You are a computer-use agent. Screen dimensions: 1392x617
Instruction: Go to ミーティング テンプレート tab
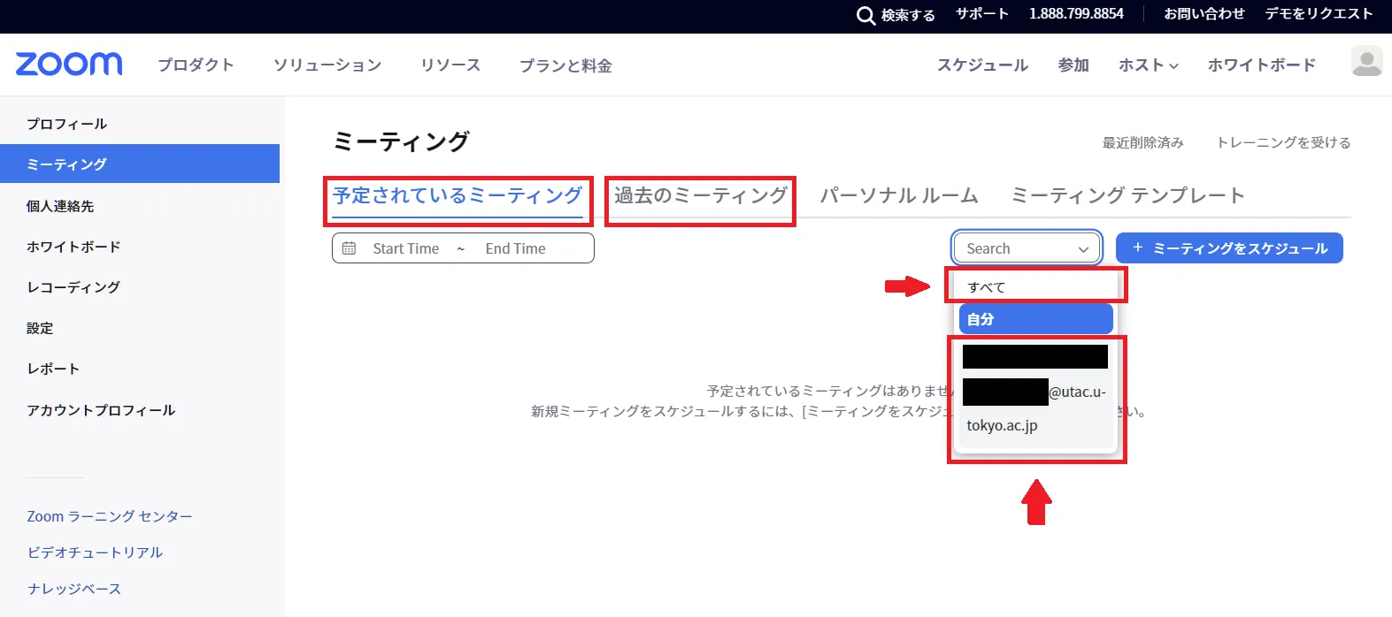point(1127,195)
